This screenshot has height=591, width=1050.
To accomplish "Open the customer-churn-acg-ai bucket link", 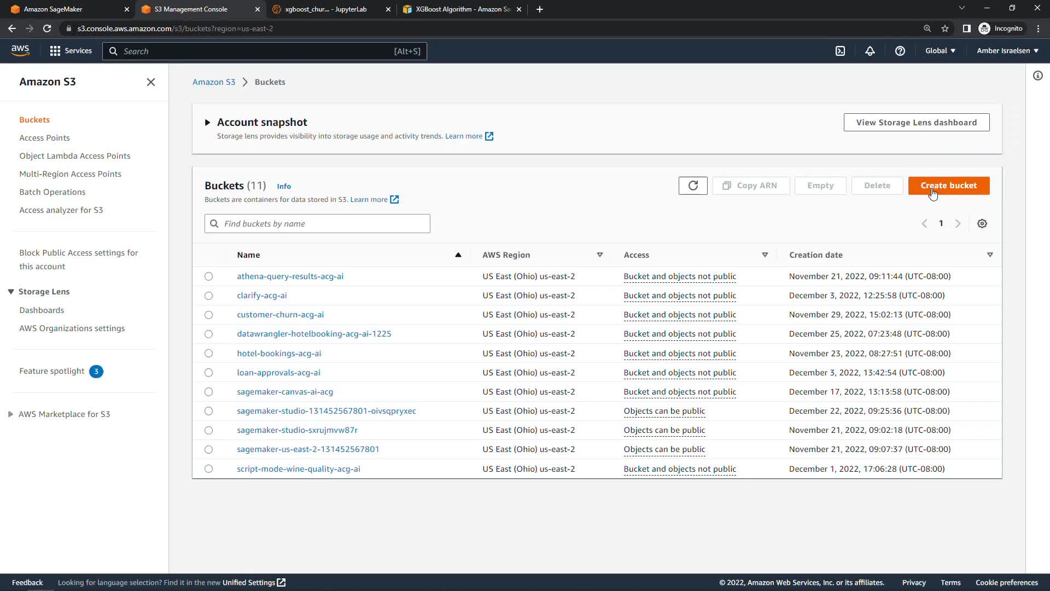I will [x=280, y=315].
